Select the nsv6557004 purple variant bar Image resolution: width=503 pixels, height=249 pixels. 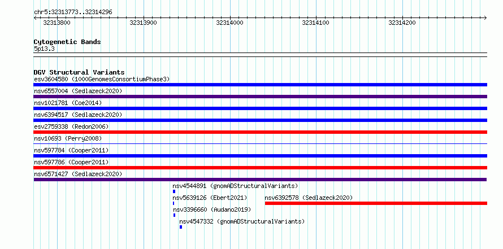[x=260, y=97]
